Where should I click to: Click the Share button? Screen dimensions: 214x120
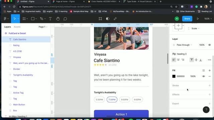pos(187,19)
